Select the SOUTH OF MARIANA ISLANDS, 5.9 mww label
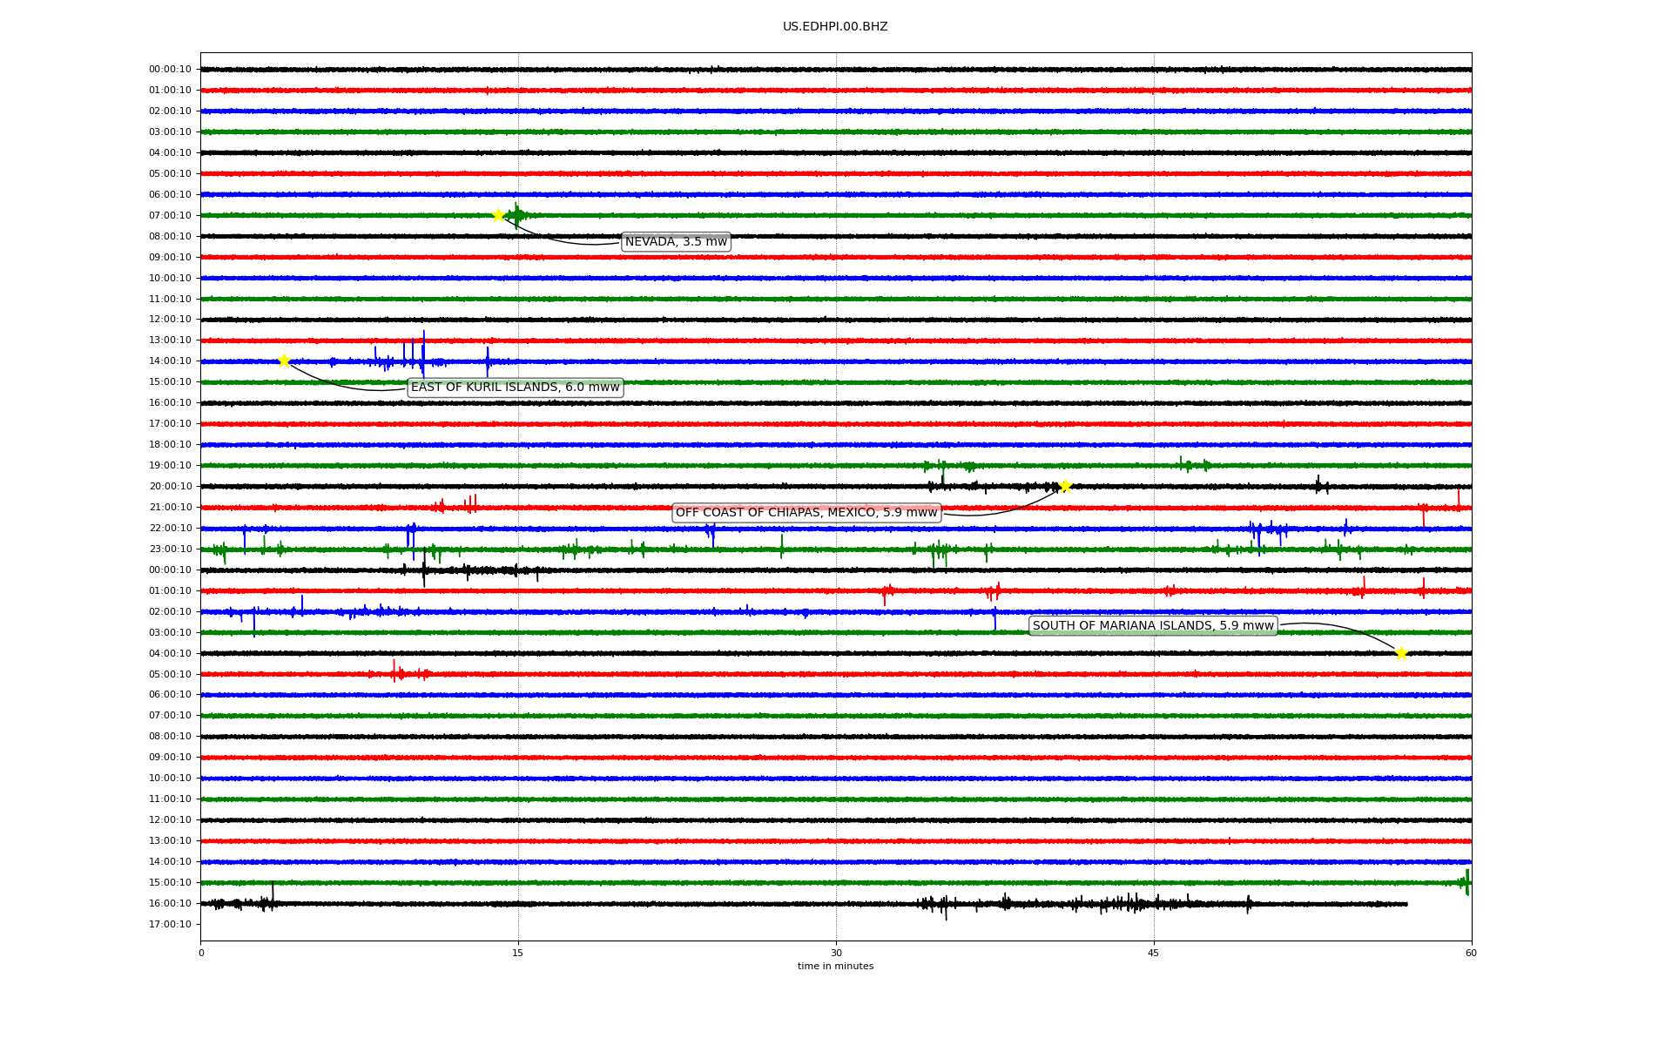This screenshot has height=1045, width=1672. pos(1153,626)
